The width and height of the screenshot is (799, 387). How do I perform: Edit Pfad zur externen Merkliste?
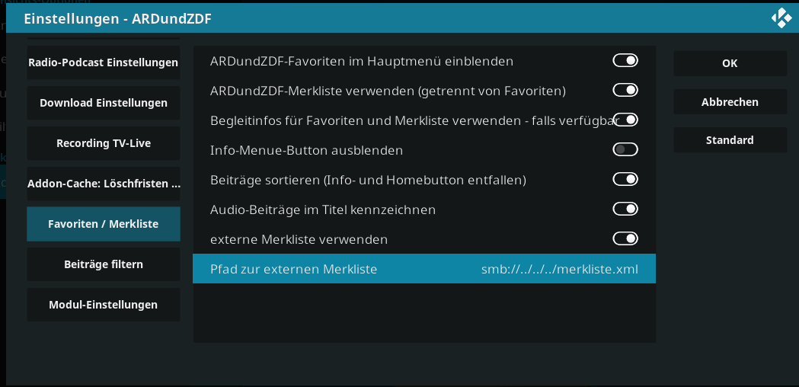pyautogui.click(x=424, y=269)
